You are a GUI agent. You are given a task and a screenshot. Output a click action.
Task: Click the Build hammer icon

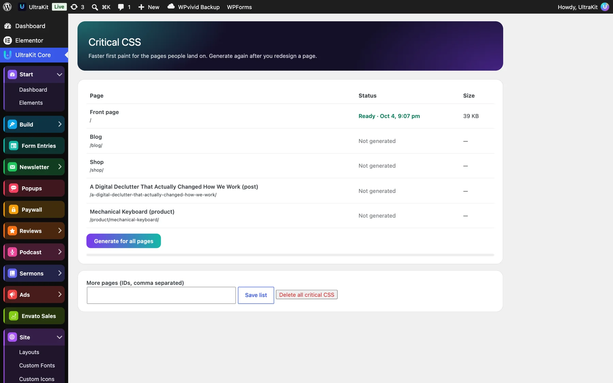[x=12, y=124]
